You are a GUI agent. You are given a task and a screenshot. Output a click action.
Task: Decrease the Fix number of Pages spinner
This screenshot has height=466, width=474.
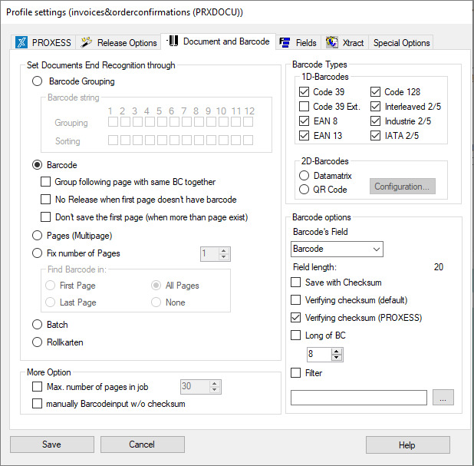[224, 257]
